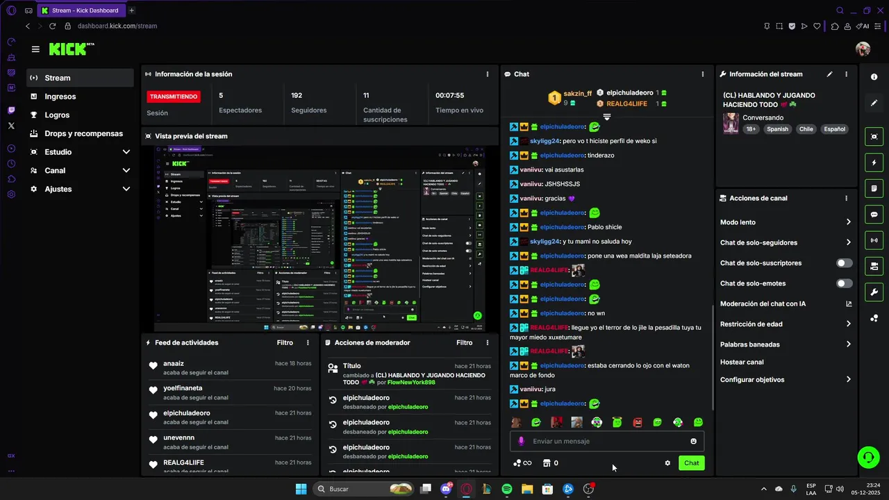The height and width of the screenshot is (500, 889).
Task: Click the chat panel vertical scrollbar
Action: (x=713, y=358)
